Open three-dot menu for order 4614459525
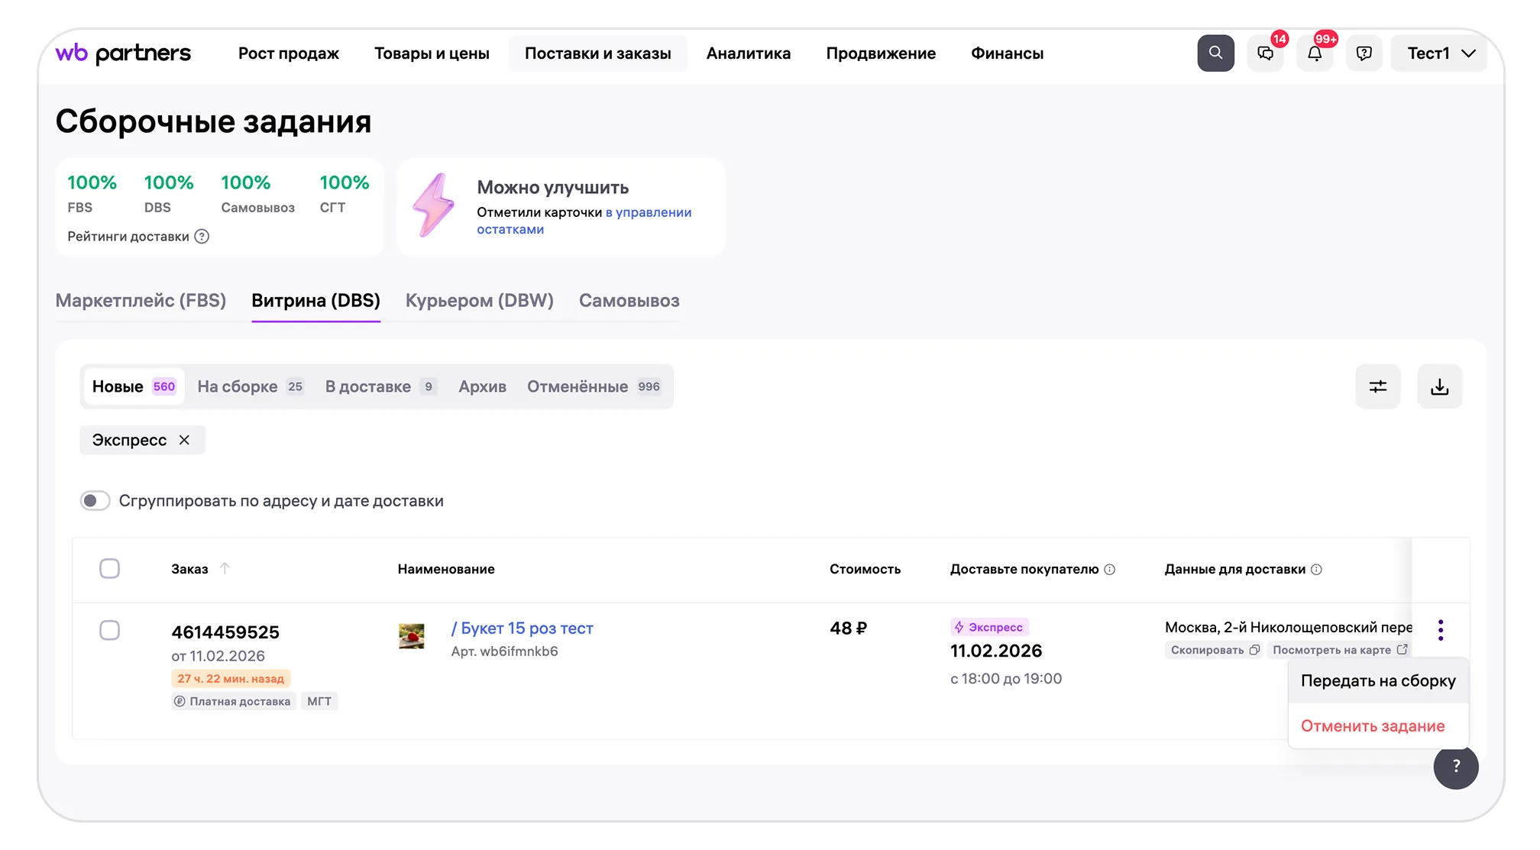Viewport: 1540px width, 850px height. point(1440,630)
